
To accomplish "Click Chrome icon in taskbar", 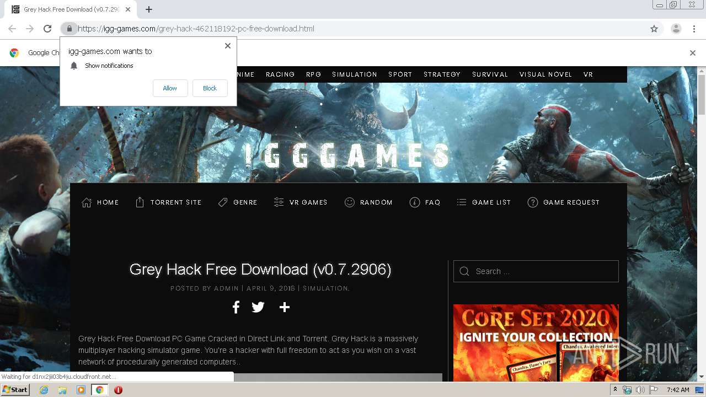I will (x=100, y=390).
